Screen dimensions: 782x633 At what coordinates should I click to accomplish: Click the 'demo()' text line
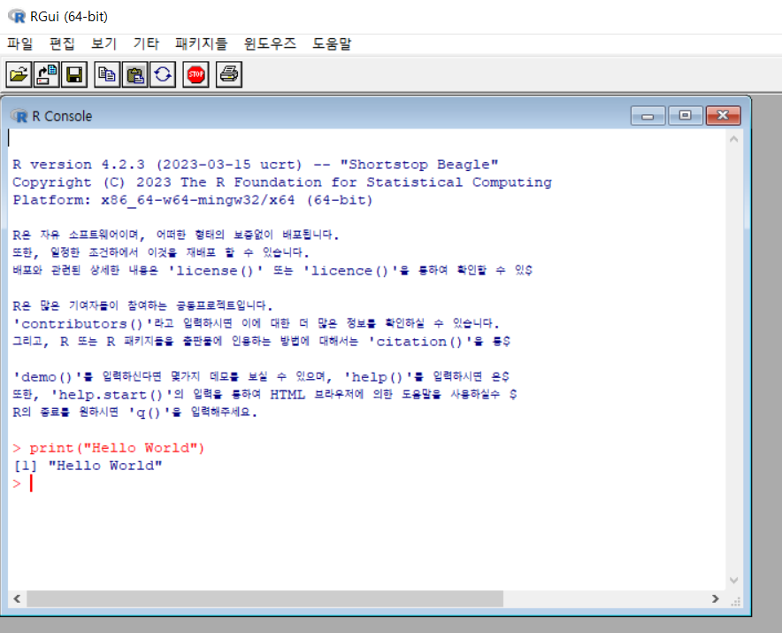point(261,377)
